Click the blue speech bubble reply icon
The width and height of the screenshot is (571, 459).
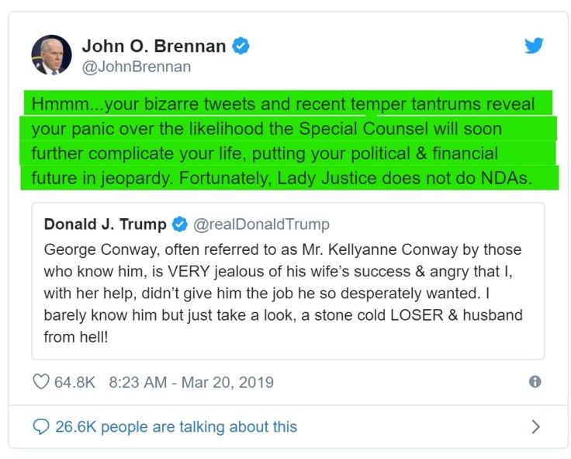pos(40,426)
